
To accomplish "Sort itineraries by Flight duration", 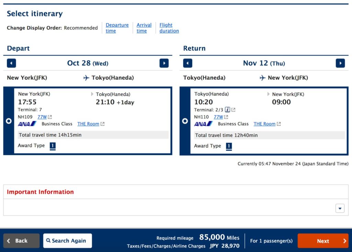I will pos(169,28).
